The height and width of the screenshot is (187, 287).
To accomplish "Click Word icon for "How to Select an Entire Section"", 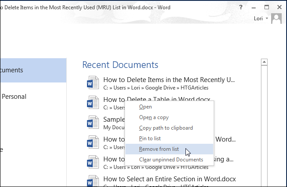I will 93,181.
